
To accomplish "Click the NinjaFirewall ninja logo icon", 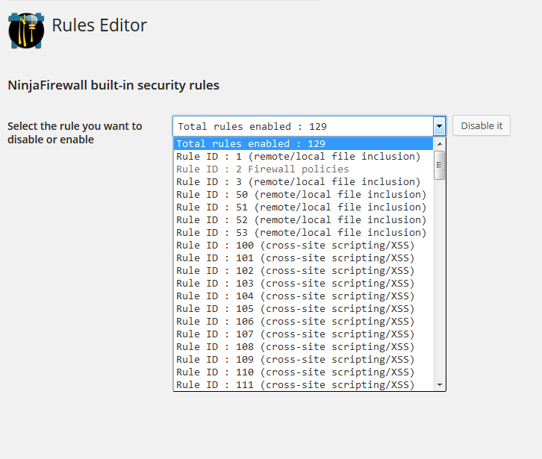I will [26, 31].
